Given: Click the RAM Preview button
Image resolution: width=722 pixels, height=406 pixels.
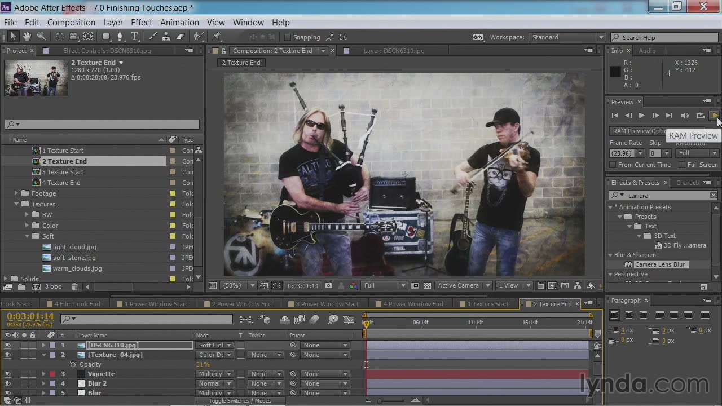Looking at the screenshot, I should (x=714, y=116).
